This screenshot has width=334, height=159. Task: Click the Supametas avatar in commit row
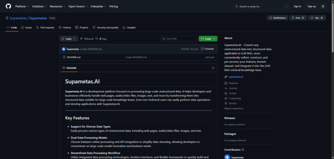tap(63, 49)
